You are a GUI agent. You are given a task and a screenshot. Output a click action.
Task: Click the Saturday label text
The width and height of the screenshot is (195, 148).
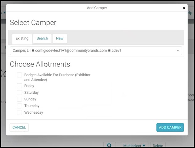tap(31, 92)
